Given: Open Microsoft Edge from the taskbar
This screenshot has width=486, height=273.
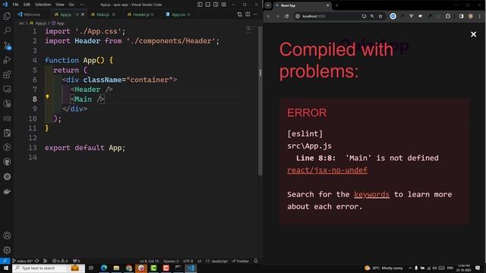Looking at the screenshot, I should click(104, 268).
